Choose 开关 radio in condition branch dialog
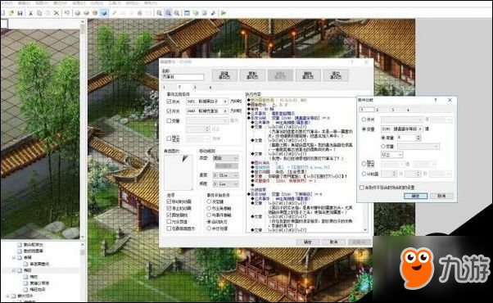The height and width of the screenshot is (303, 493). point(364,120)
